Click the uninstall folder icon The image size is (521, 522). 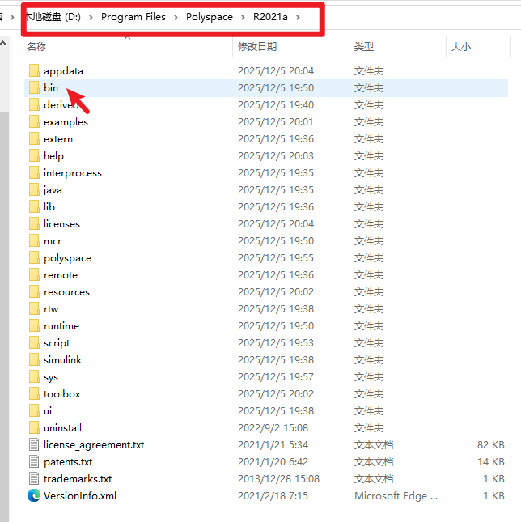pos(34,427)
